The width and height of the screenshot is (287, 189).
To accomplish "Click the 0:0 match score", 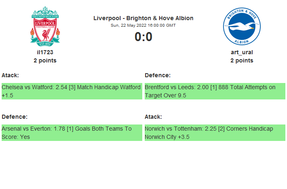I will coord(143,37).
